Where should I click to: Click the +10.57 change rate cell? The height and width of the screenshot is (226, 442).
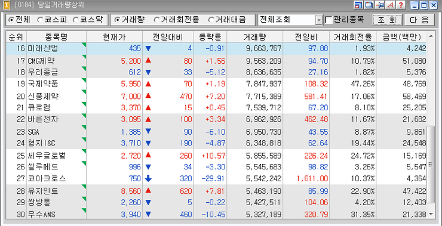213,156
